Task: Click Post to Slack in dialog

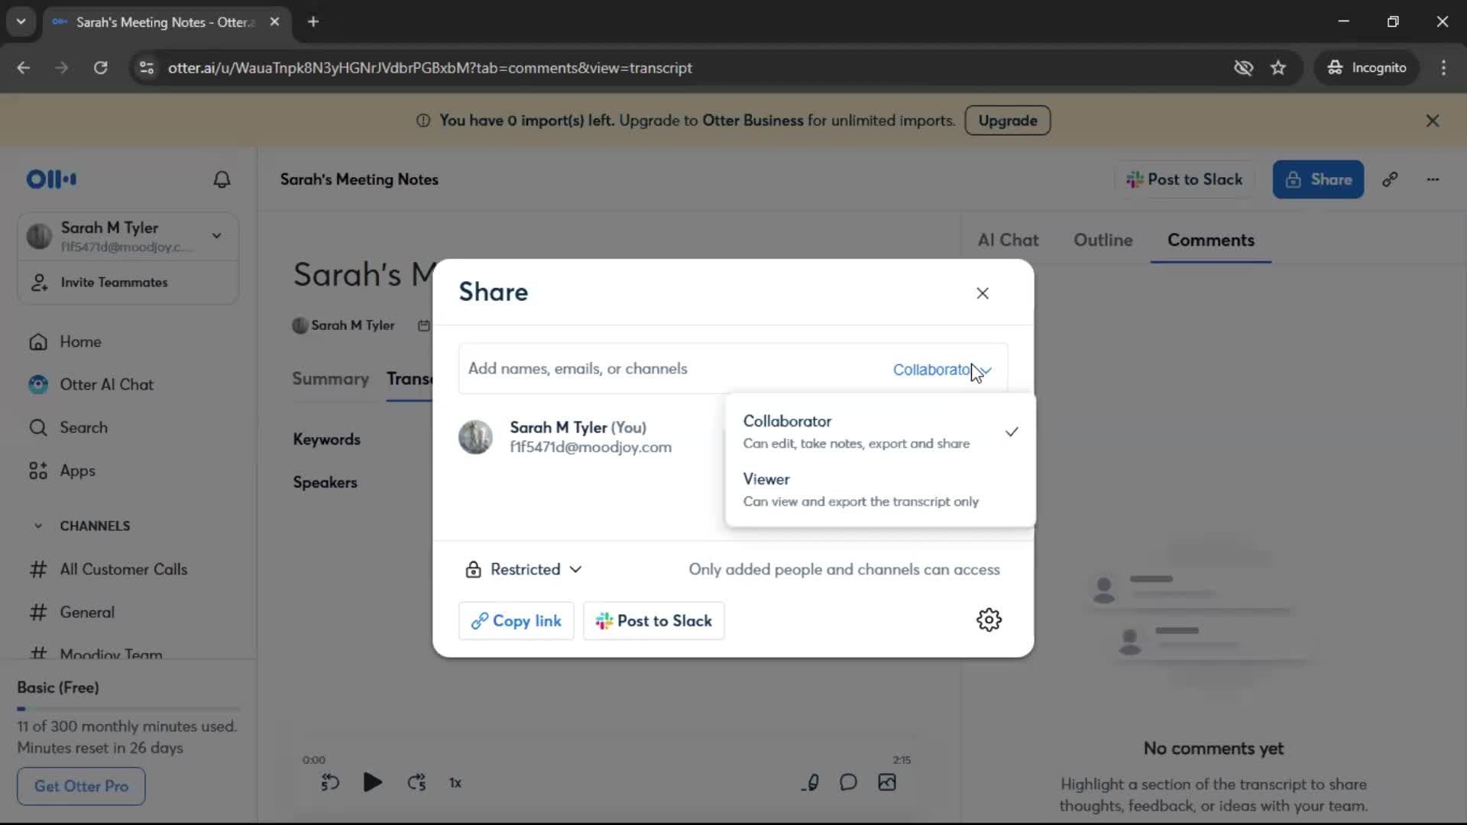Action: [653, 621]
